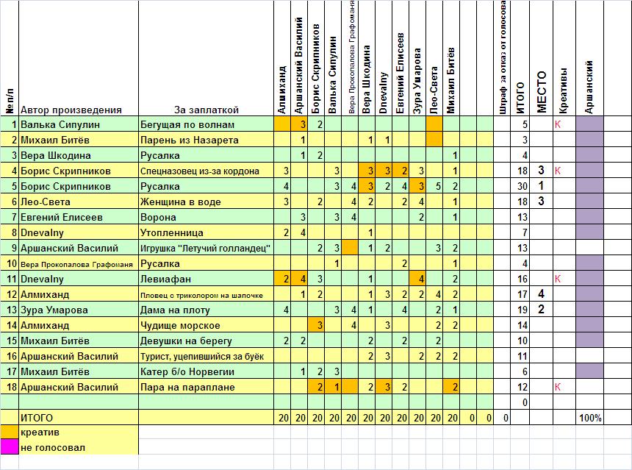
Task: Click total '19' in the Дама на плоту row
Action: (x=520, y=310)
